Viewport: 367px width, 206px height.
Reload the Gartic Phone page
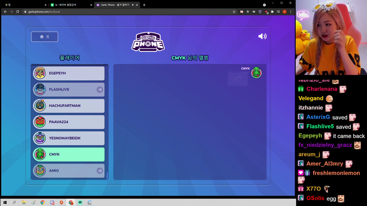point(18,11)
